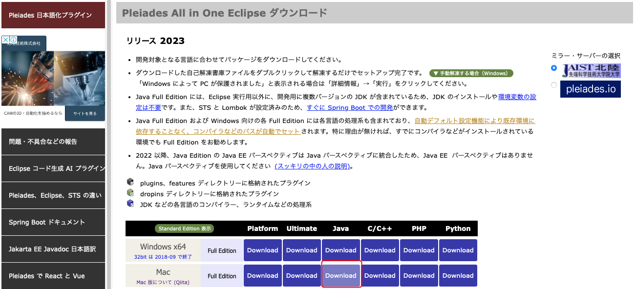The height and width of the screenshot is (289, 636).
Task: Click the リリース 2023 heading
Action: click(x=155, y=41)
